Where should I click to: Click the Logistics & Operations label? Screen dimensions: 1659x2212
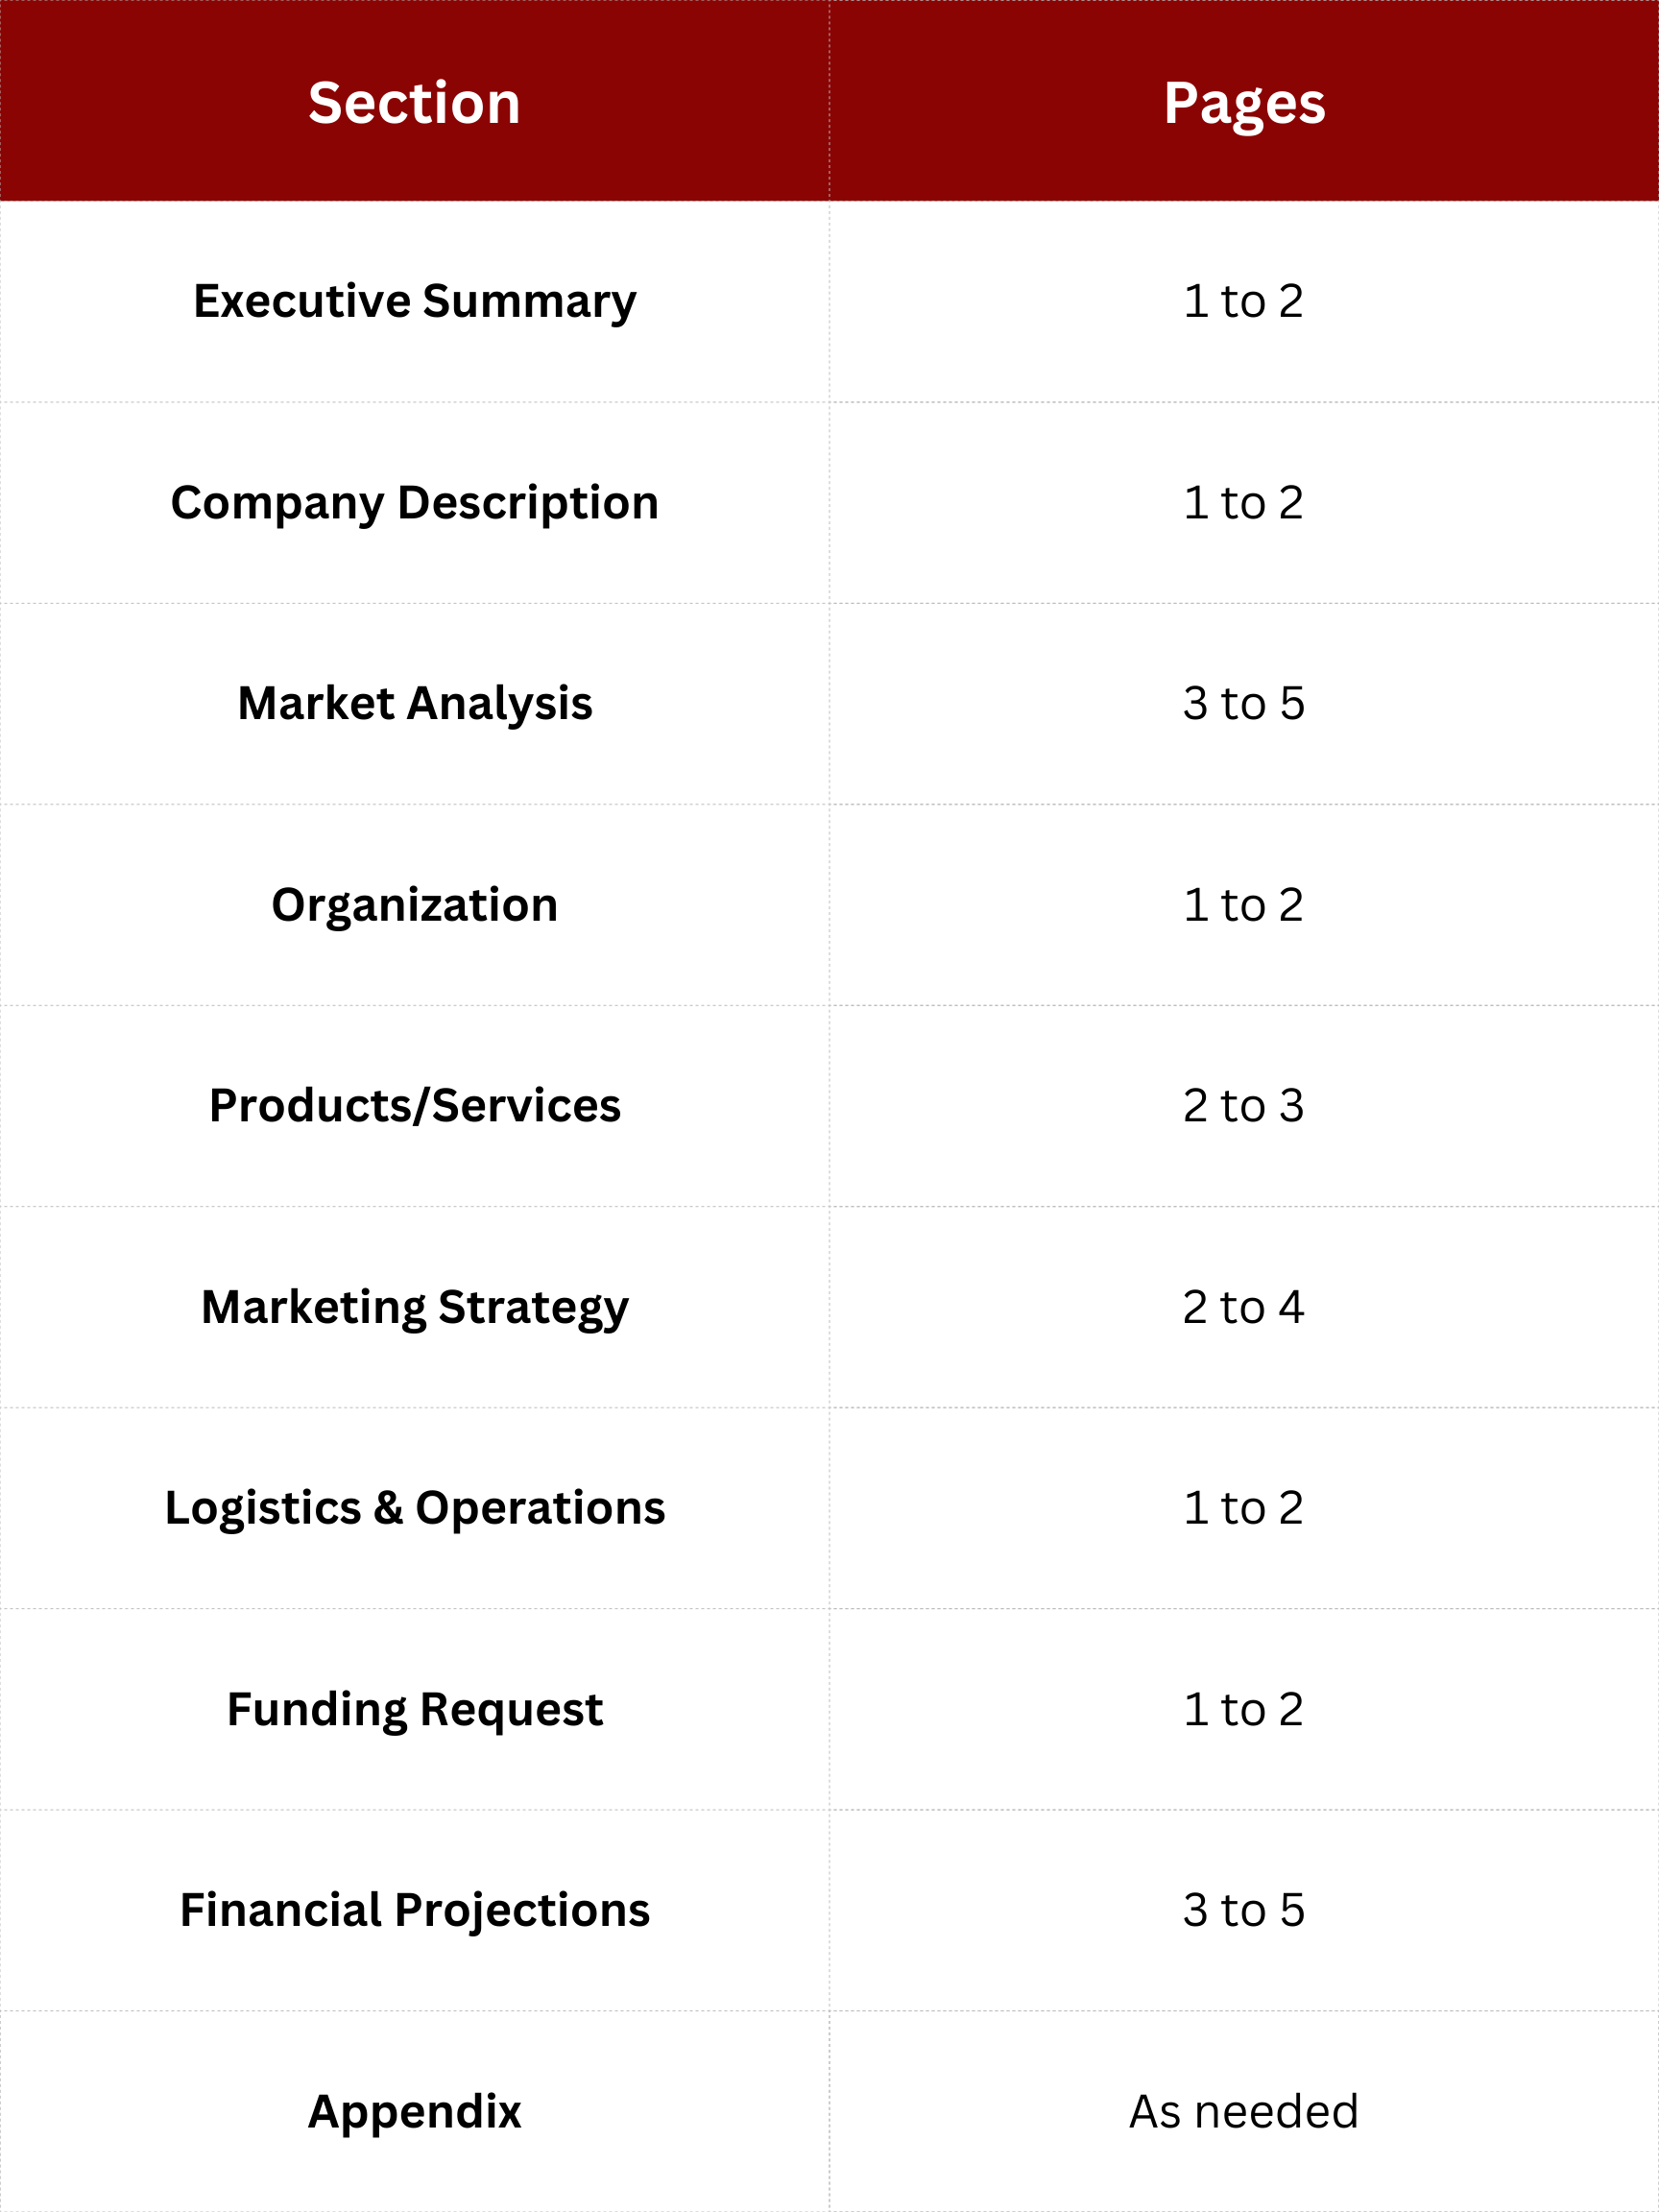tap(414, 1508)
